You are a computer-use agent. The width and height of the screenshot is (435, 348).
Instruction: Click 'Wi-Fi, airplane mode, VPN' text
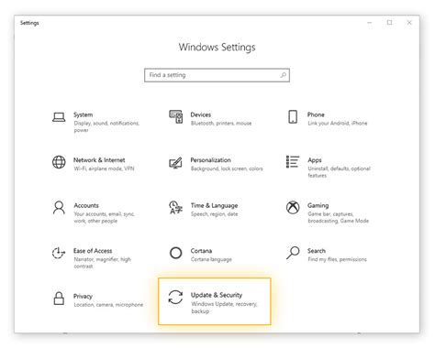tap(104, 169)
